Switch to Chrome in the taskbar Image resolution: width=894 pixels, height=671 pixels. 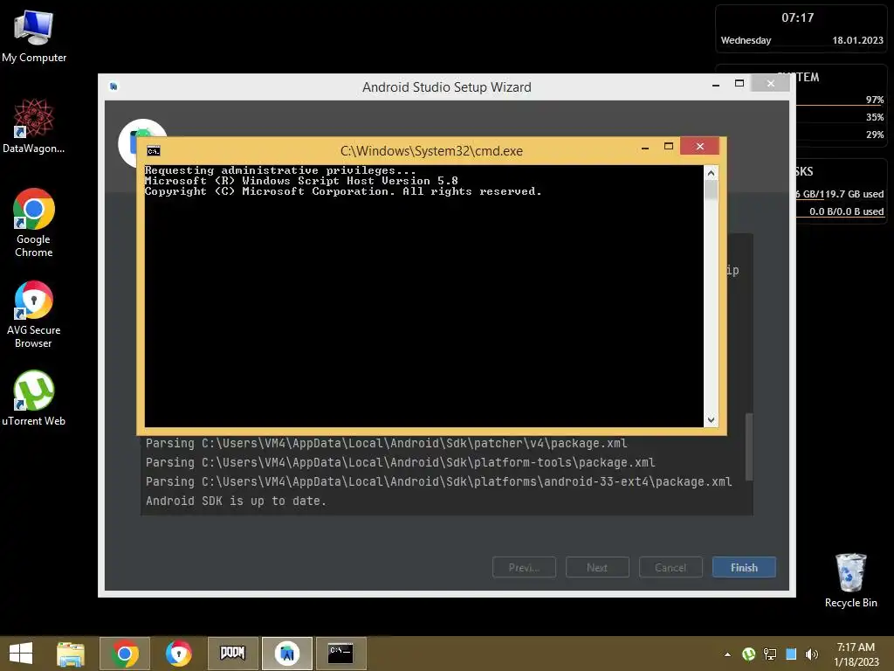coord(125,654)
